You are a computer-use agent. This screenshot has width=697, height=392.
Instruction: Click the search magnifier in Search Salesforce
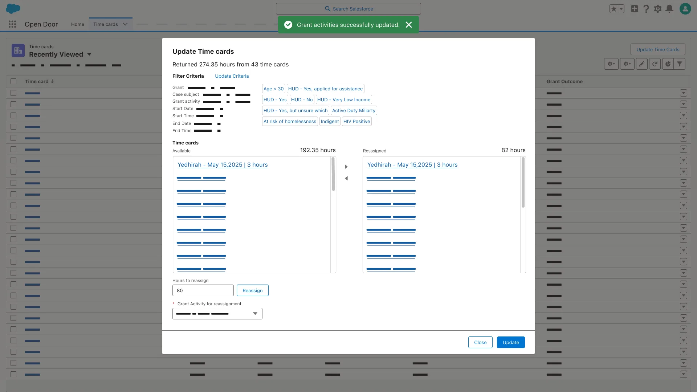tap(328, 9)
